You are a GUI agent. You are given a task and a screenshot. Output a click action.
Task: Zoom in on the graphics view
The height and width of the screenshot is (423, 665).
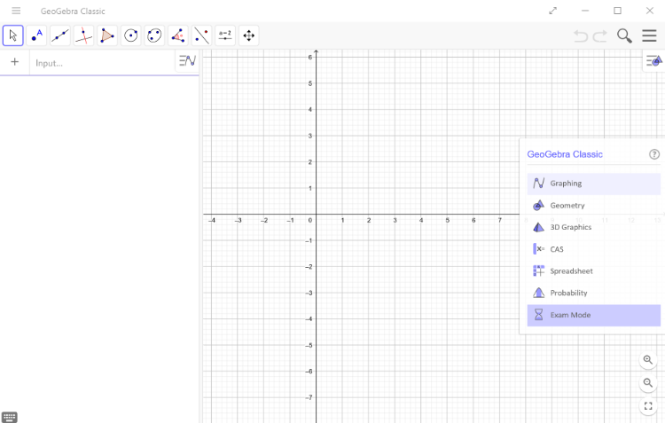coord(648,360)
